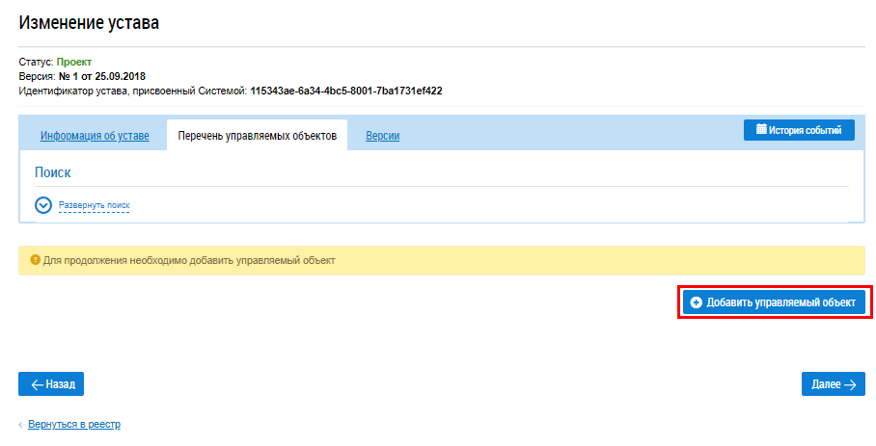
Task: Switch to the Информация об уставе tab
Action: point(95,136)
